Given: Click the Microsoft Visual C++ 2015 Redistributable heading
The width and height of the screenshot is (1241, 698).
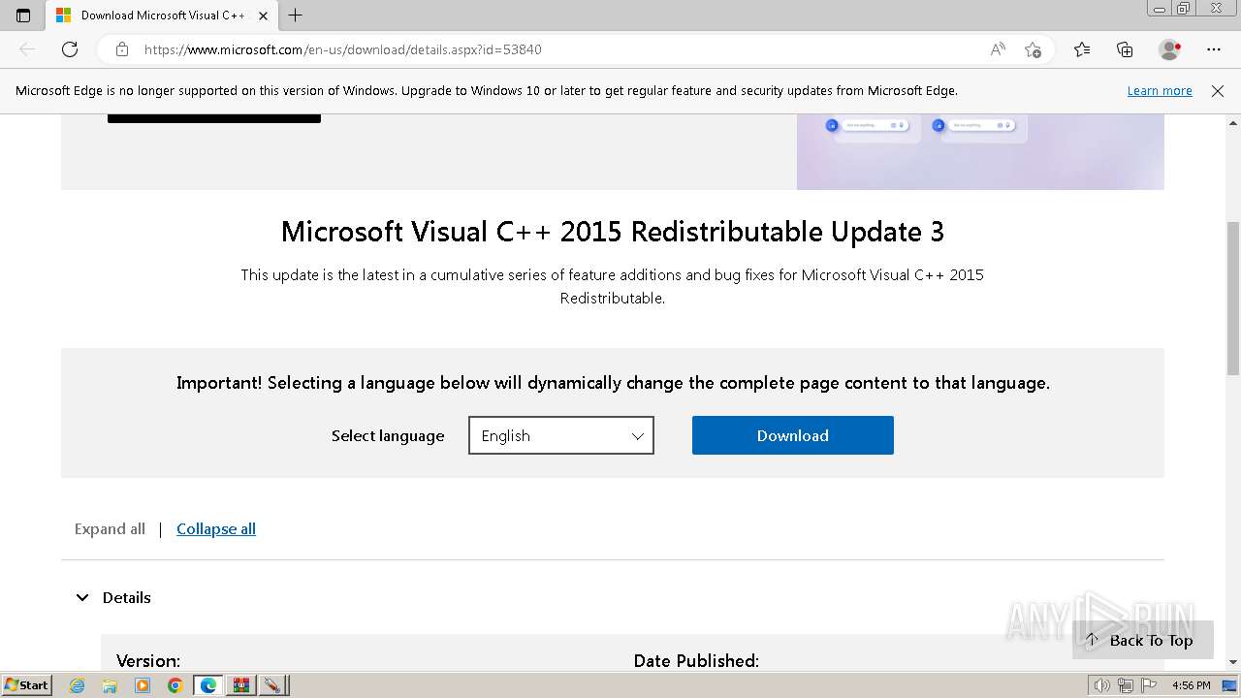Looking at the screenshot, I should click(612, 232).
